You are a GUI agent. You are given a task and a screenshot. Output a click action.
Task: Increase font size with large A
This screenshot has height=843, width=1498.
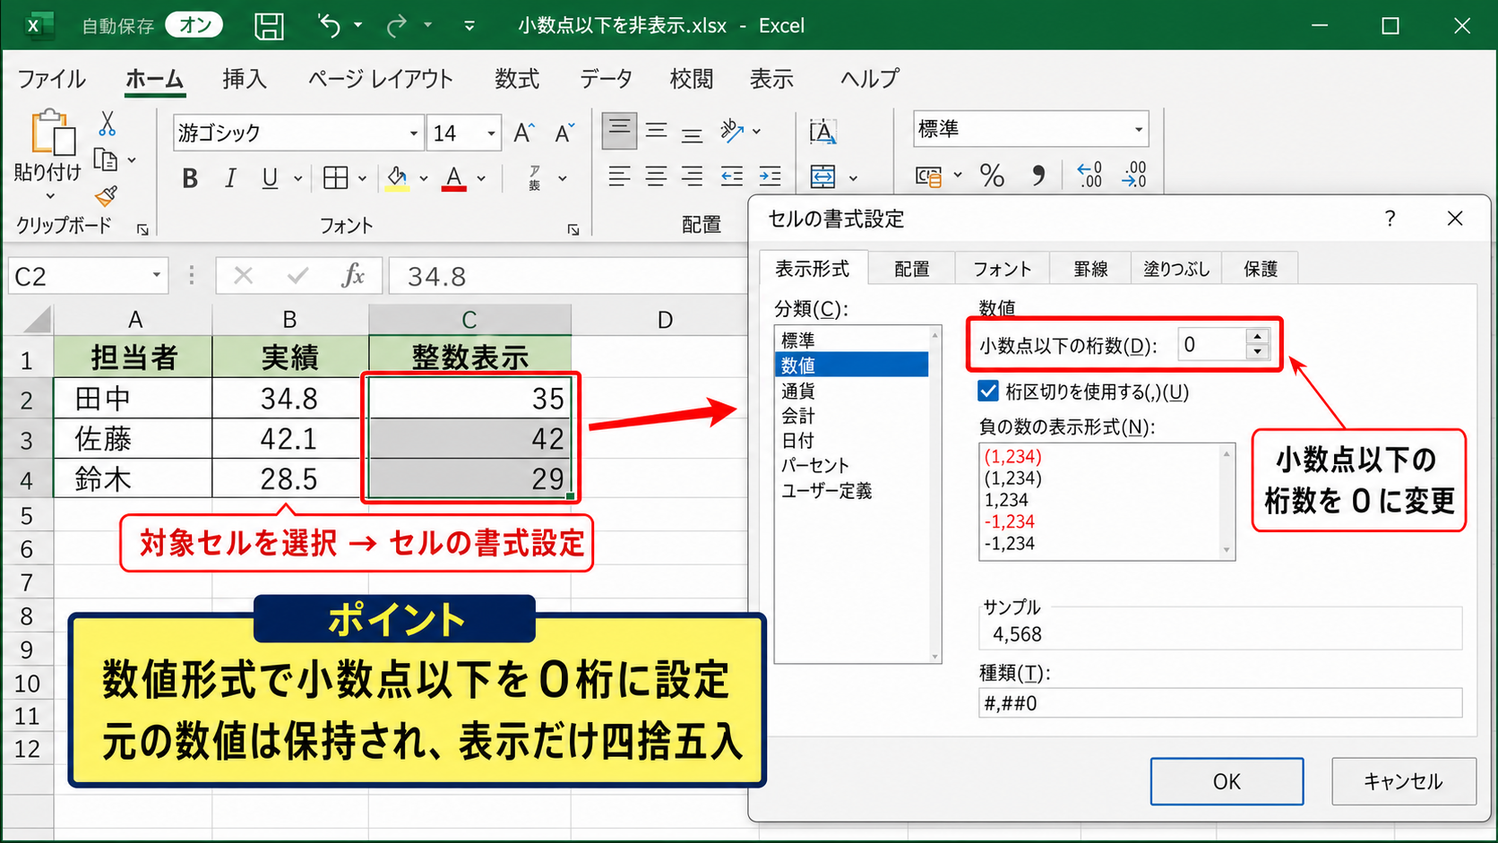[524, 133]
